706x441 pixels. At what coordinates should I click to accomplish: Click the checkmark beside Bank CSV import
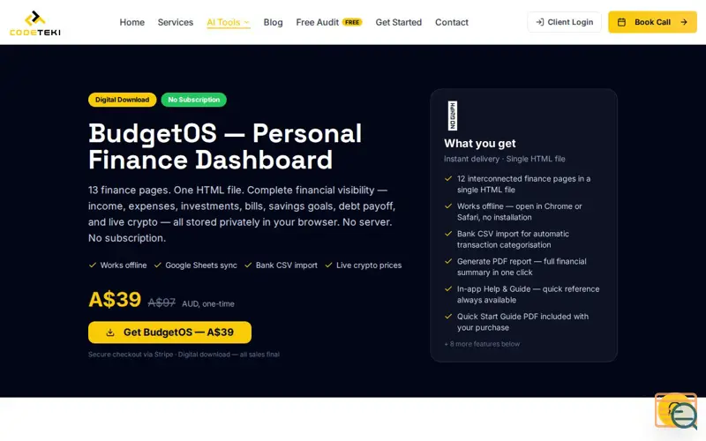coord(248,265)
